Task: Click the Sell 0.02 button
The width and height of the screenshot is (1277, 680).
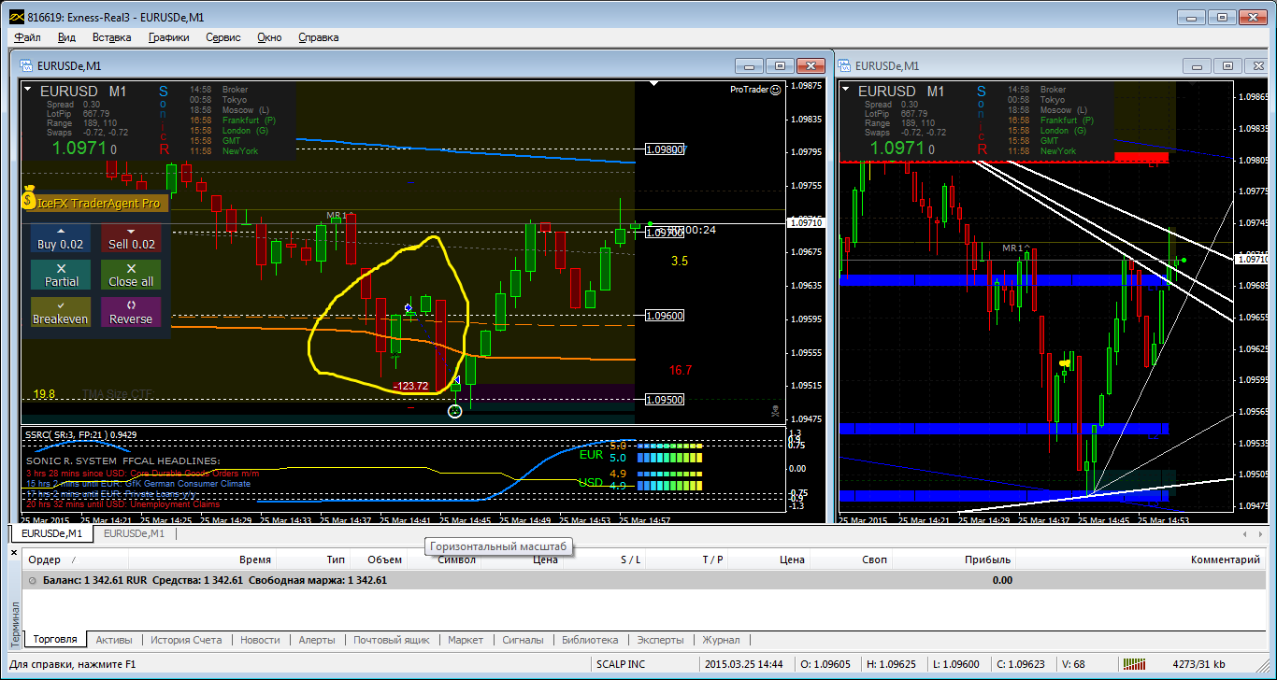Action: (131, 238)
